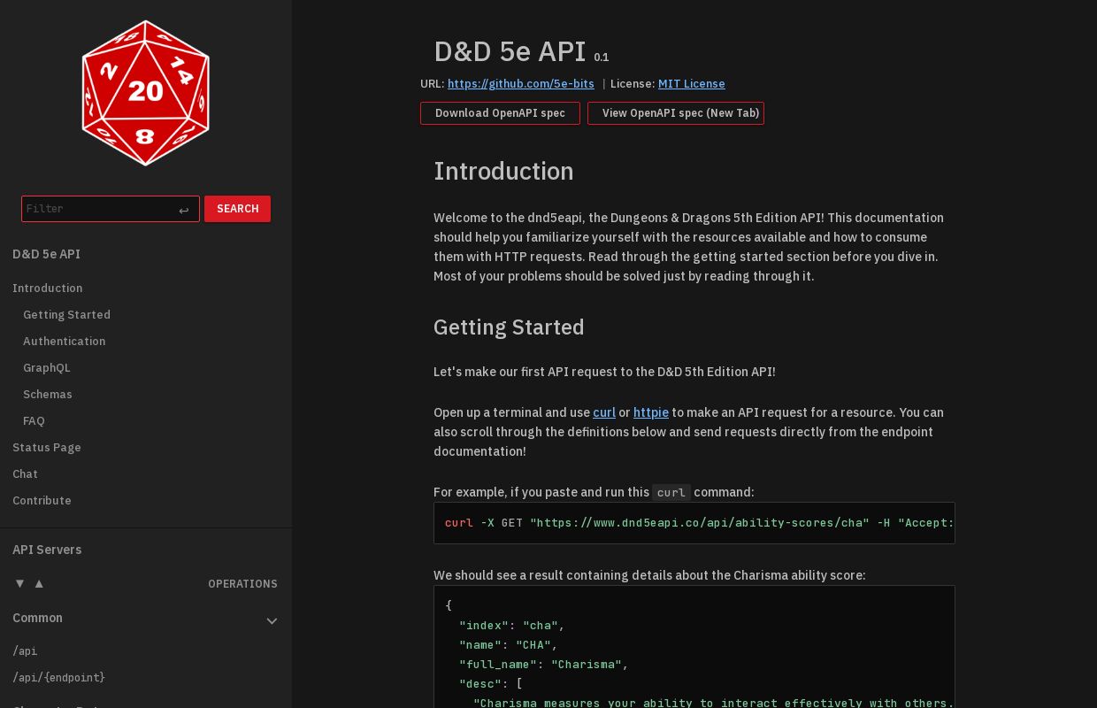Click the 0.1 version number
The width and height of the screenshot is (1097, 708).
point(602,58)
